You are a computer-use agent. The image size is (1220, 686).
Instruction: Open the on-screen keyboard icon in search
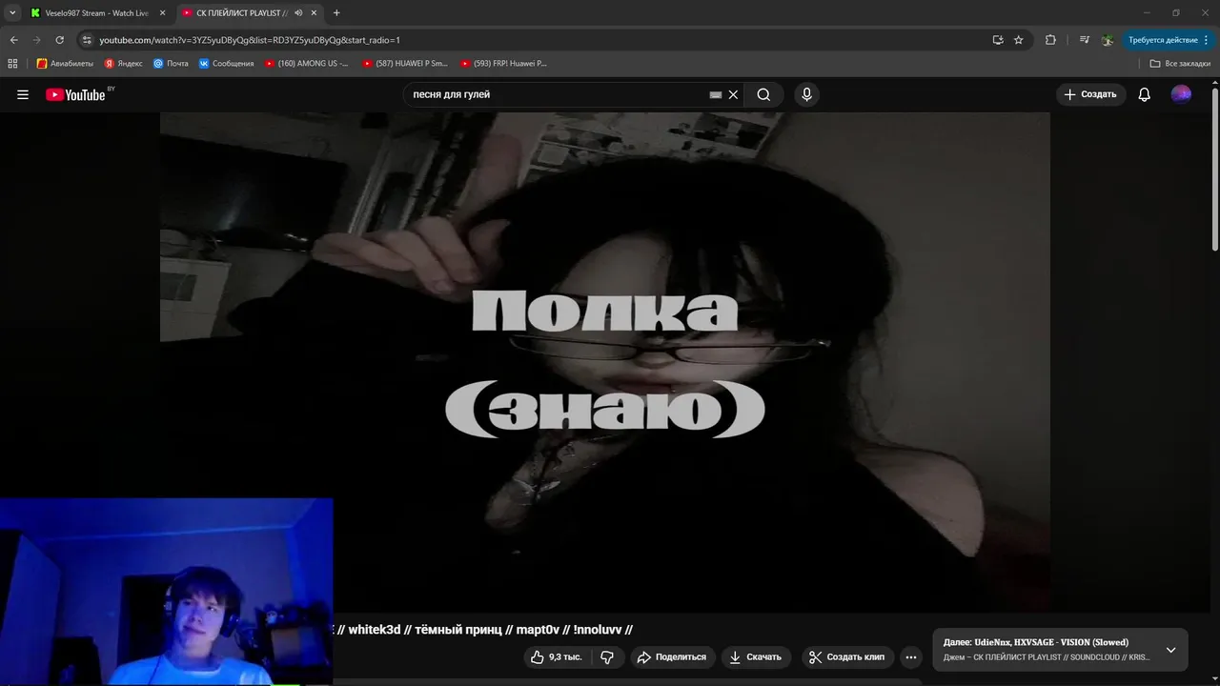click(716, 94)
